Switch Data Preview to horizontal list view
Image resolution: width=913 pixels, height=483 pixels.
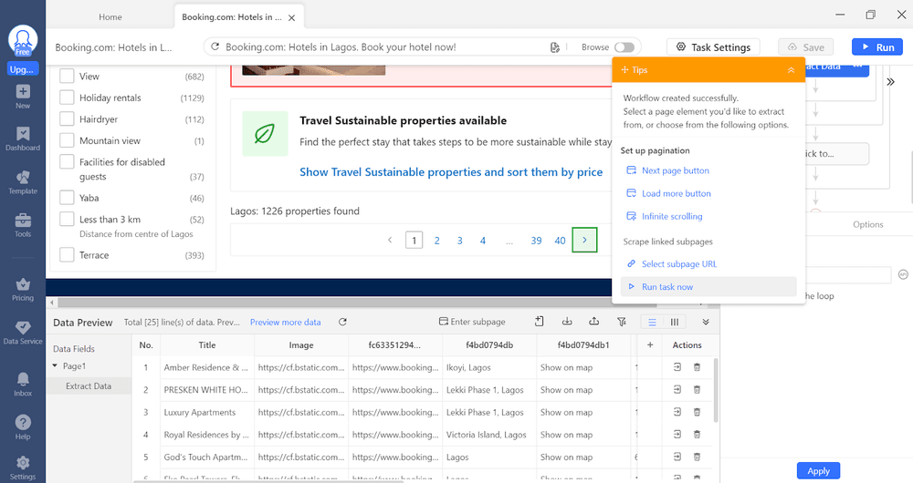[x=652, y=322]
